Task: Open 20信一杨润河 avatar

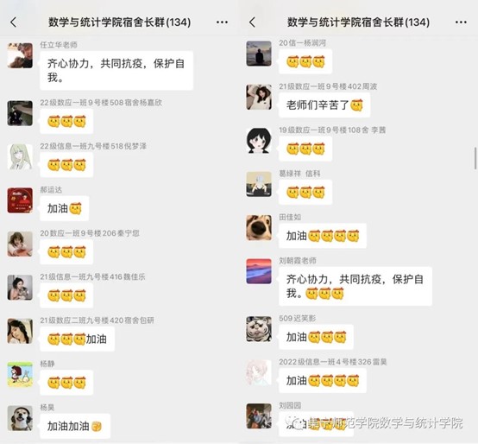Action: 259,54
